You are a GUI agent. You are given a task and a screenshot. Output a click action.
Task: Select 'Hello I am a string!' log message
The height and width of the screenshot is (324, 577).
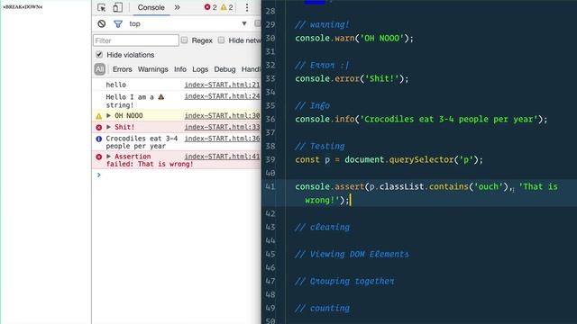click(x=134, y=101)
